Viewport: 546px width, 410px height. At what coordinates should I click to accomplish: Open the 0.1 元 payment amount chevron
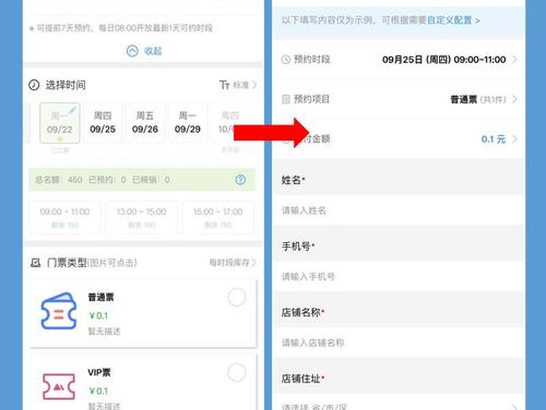pos(515,139)
